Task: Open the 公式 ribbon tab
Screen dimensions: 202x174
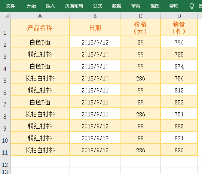Action: pos(98,6)
